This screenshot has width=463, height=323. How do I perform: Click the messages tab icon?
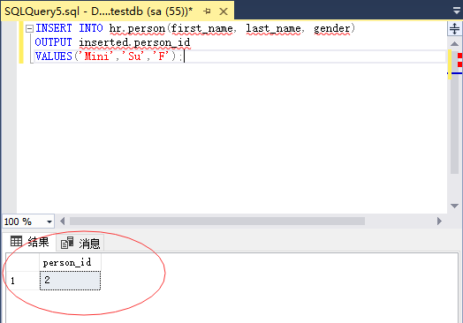click(67, 243)
